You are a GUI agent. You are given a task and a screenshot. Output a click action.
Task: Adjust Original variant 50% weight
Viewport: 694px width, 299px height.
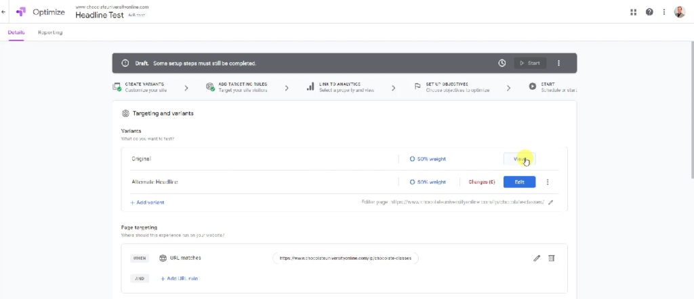click(428, 158)
